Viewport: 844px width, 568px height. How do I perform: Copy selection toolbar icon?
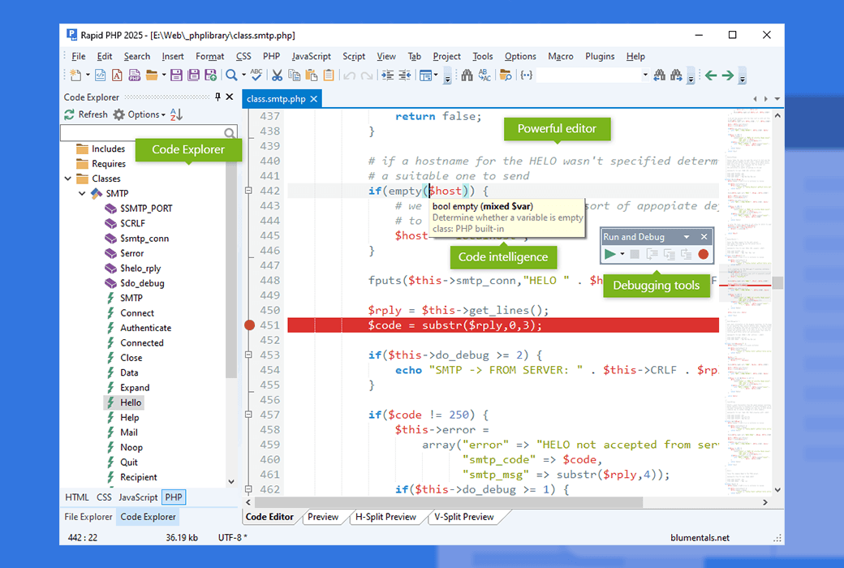[x=295, y=75]
